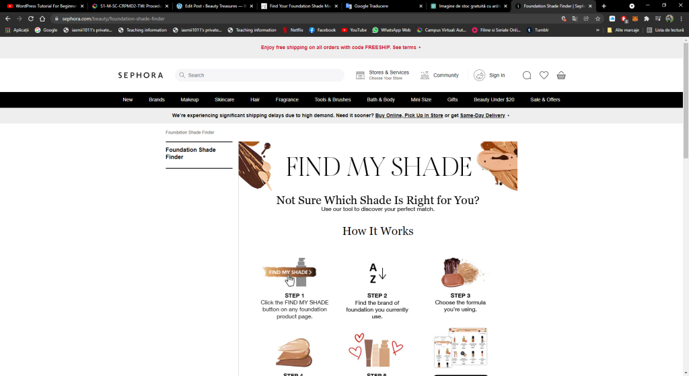
Task: Click the search magnifier icon
Action: pyautogui.click(x=182, y=75)
